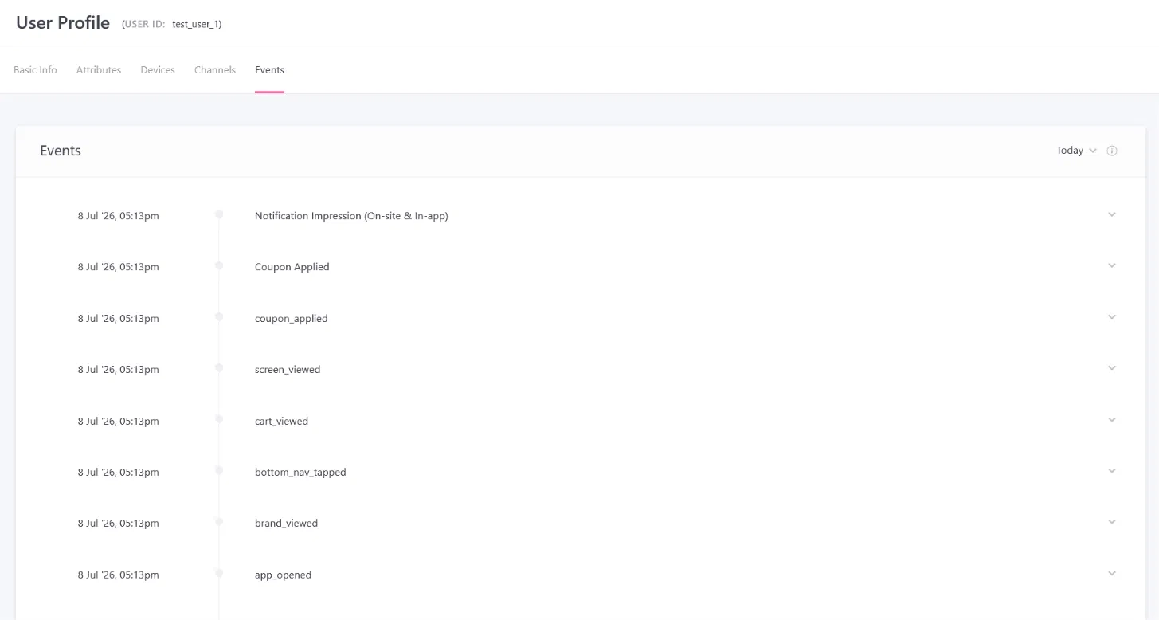Expand the brand_viewed event chevron

[x=1112, y=522]
